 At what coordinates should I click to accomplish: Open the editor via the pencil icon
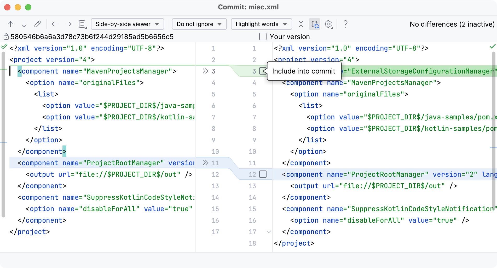pos(38,24)
